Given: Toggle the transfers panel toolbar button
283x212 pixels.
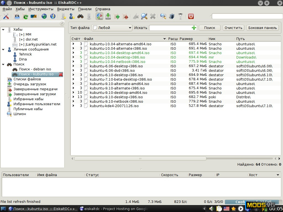Looking at the screenshot, I should [99, 17].
